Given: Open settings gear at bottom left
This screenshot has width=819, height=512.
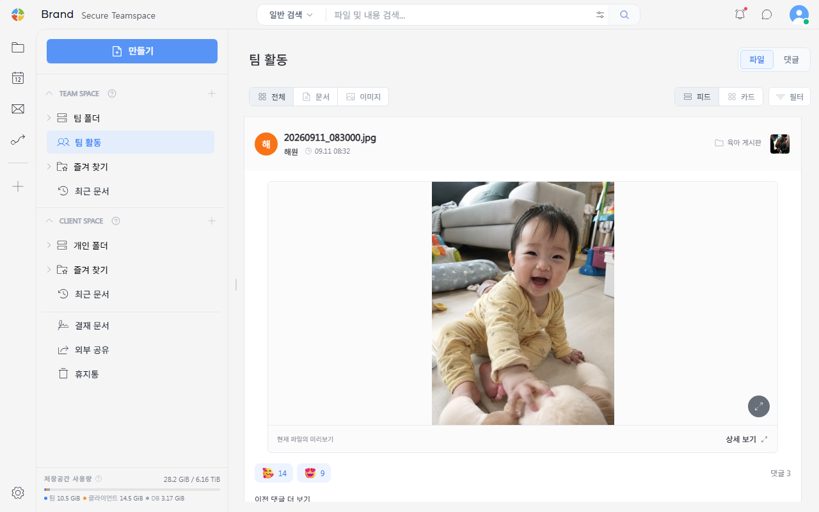Looking at the screenshot, I should (18, 493).
